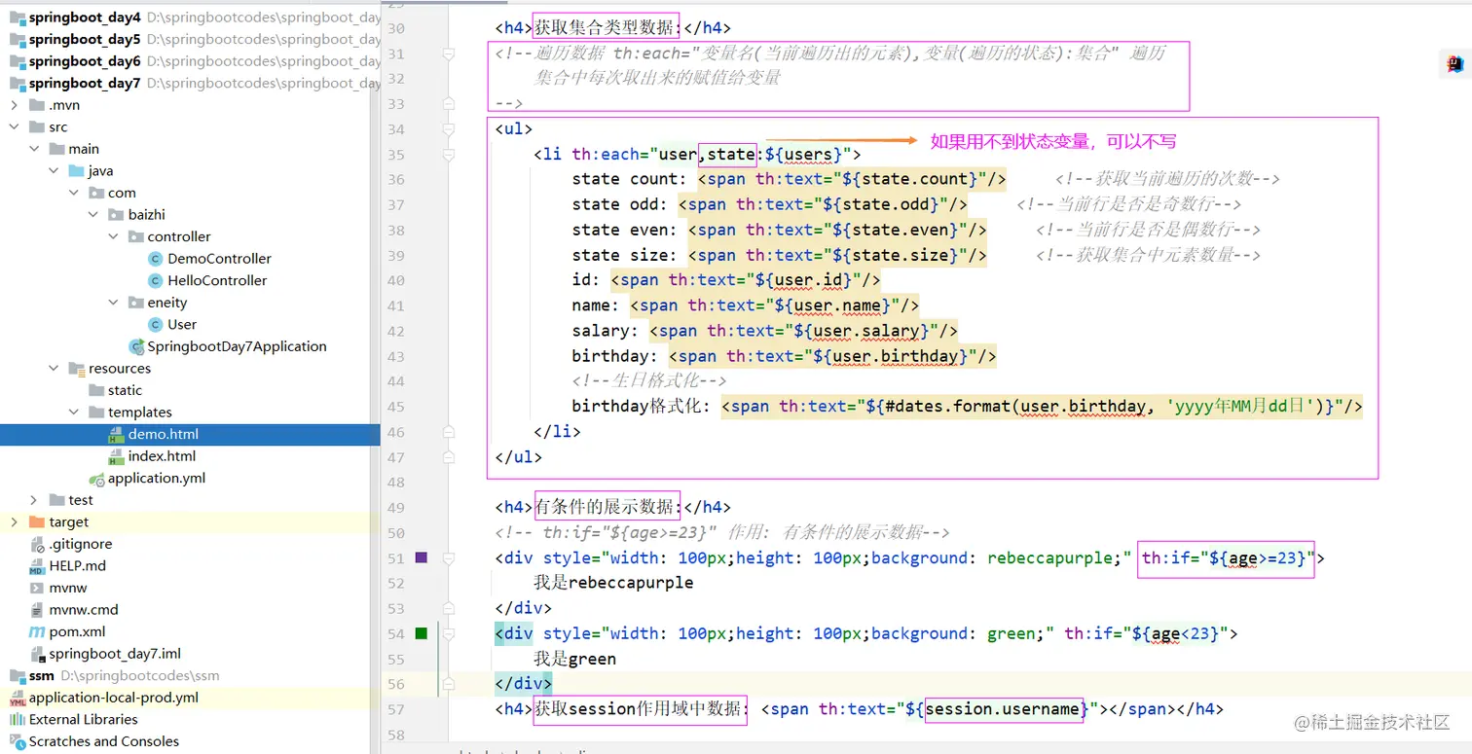Fold the comment block at line 31
The width and height of the screenshot is (1472, 754).
(449, 54)
